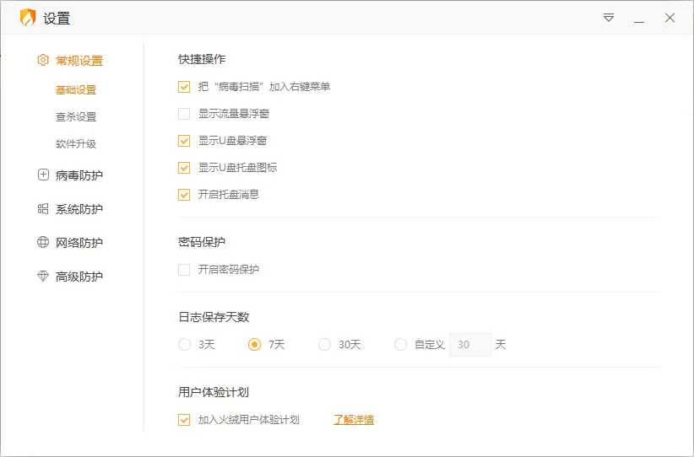Open the title bar dropdown menu icon
The height and width of the screenshot is (457, 694).
[x=609, y=18]
